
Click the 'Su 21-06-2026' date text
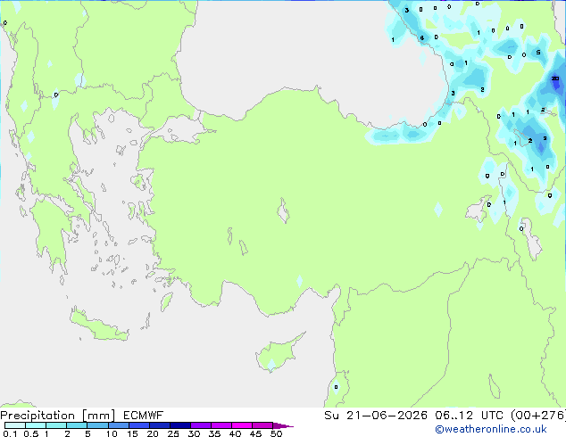click(x=376, y=416)
